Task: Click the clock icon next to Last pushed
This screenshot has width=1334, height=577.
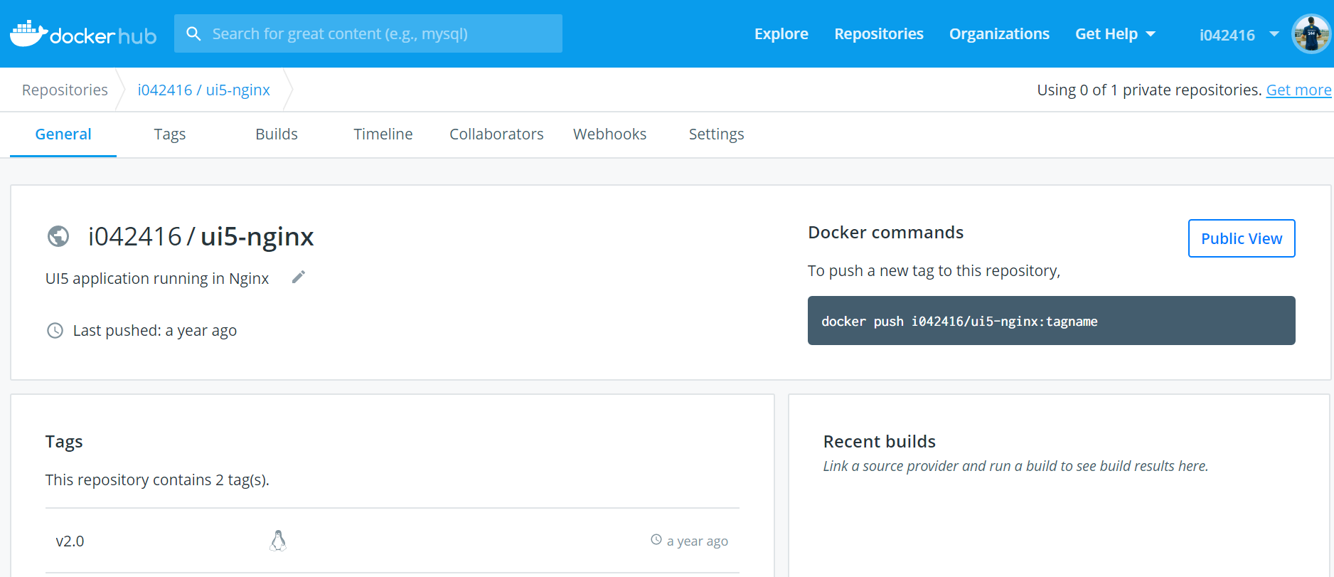Action: pos(55,330)
